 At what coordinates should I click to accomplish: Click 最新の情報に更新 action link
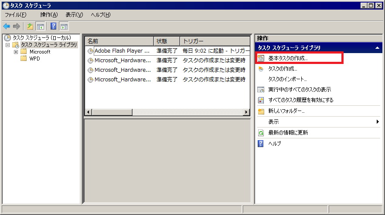288,133
